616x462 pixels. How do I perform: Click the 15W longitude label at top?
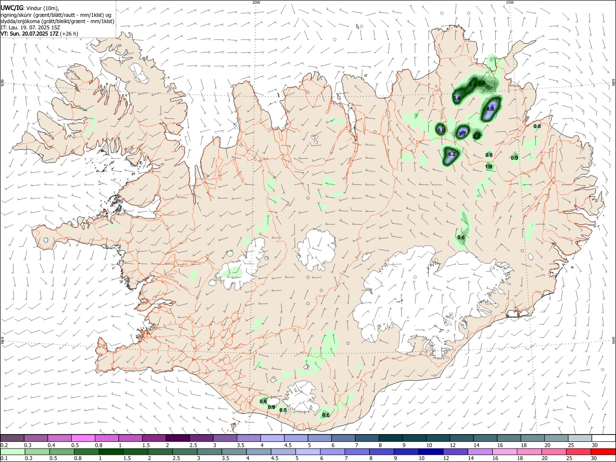point(509,2)
